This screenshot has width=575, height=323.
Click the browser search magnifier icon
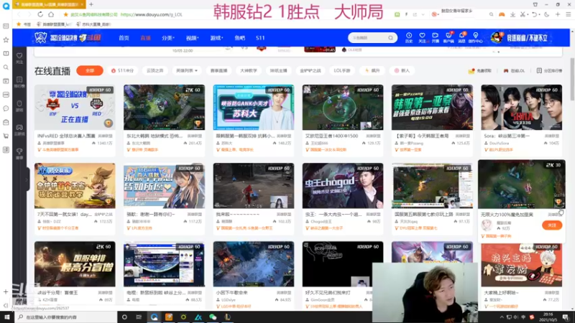(x=491, y=14)
